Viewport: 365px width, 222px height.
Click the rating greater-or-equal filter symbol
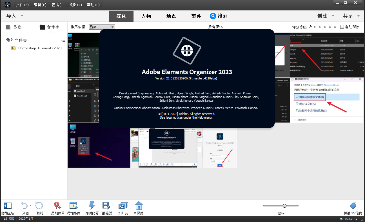pyautogui.click(x=310, y=27)
